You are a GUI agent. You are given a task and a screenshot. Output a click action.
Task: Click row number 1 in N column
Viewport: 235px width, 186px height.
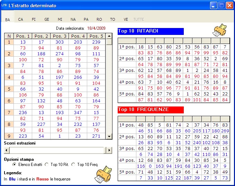(x=9, y=42)
